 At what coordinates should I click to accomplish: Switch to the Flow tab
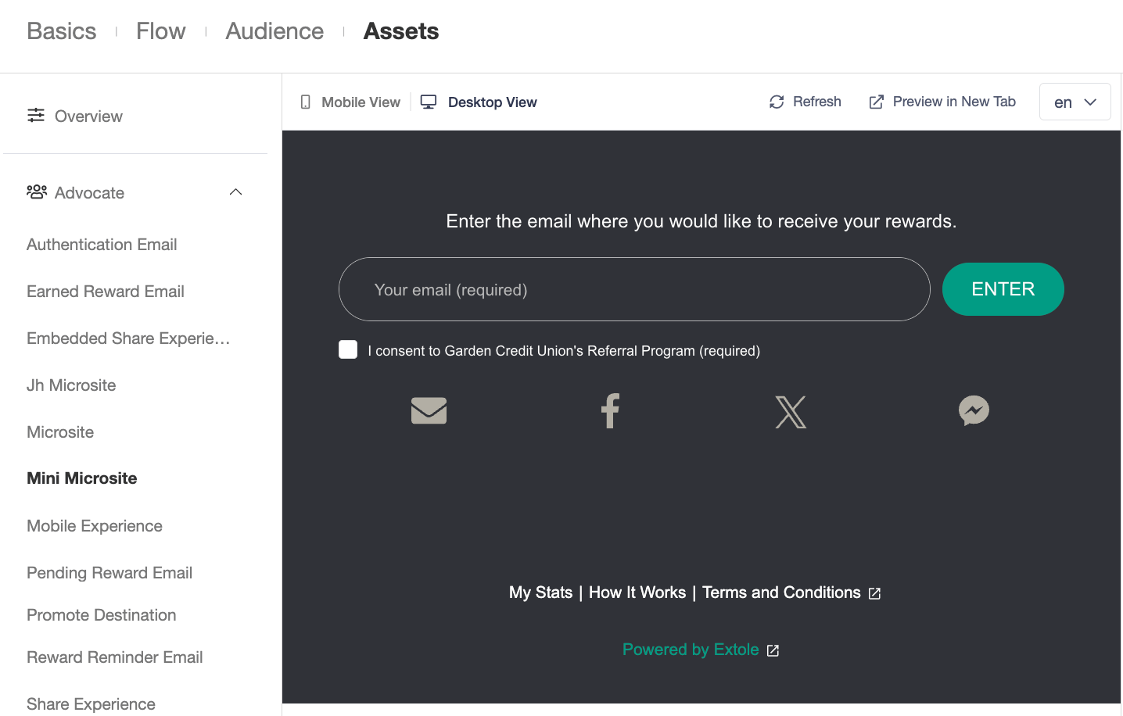pos(161,31)
